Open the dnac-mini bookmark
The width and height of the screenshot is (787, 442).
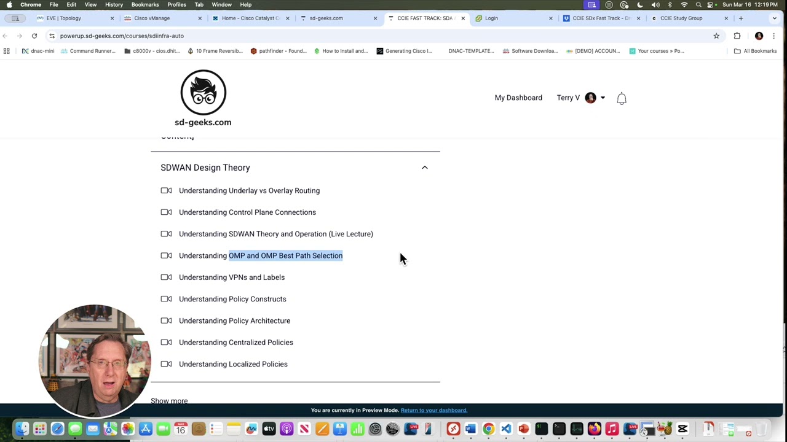[38, 51]
